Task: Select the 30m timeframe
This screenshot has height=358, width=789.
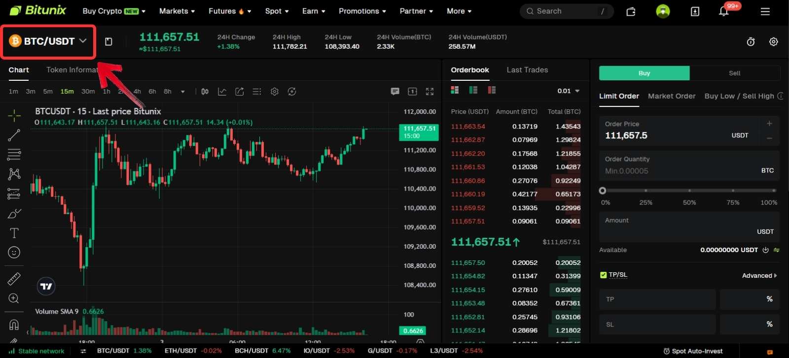Action: point(88,92)
